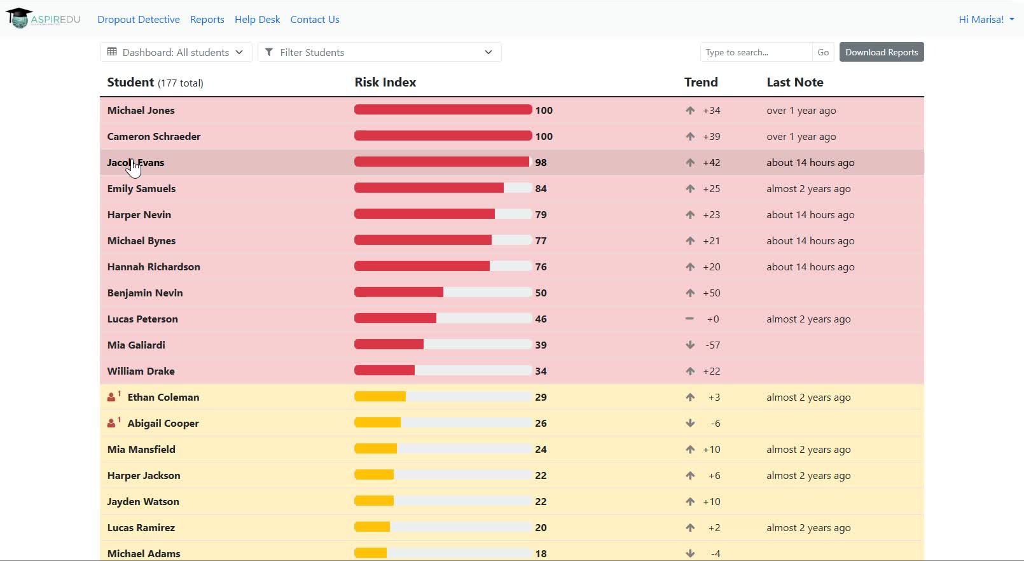The height and width of the screenshot is (561, 1024).
Task: Click the Go search button
Action: click(823, 52)
